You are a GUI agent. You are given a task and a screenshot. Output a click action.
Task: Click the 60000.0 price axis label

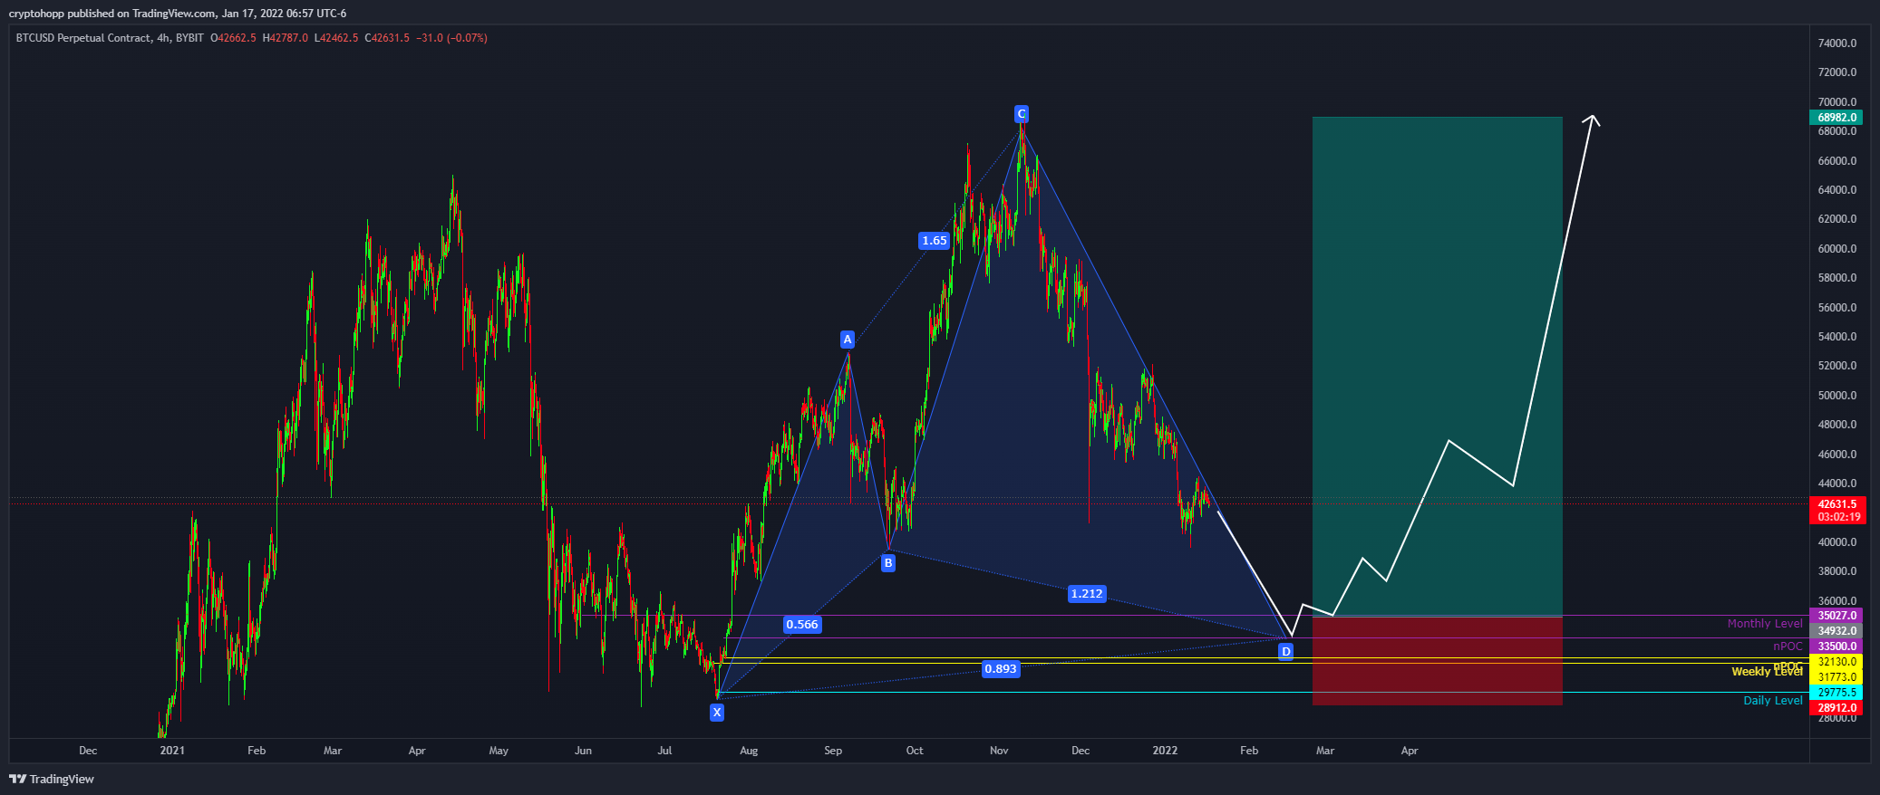1837,249
